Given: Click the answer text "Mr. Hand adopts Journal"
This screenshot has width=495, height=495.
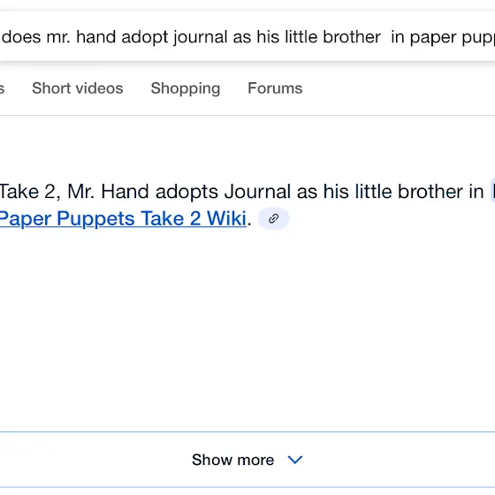Looking at the screenshot, I should point(179,192).
